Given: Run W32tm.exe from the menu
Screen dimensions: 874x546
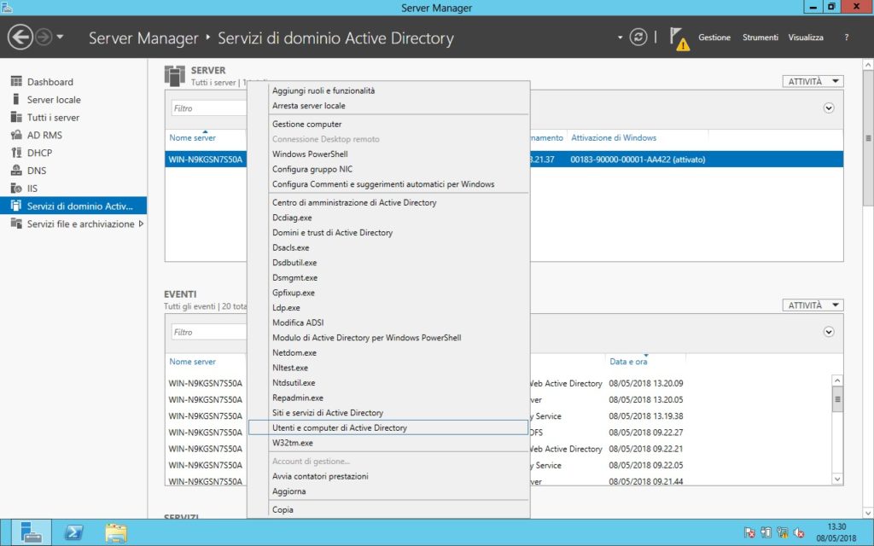Looking at the screenshot, I should coord(388,443).
